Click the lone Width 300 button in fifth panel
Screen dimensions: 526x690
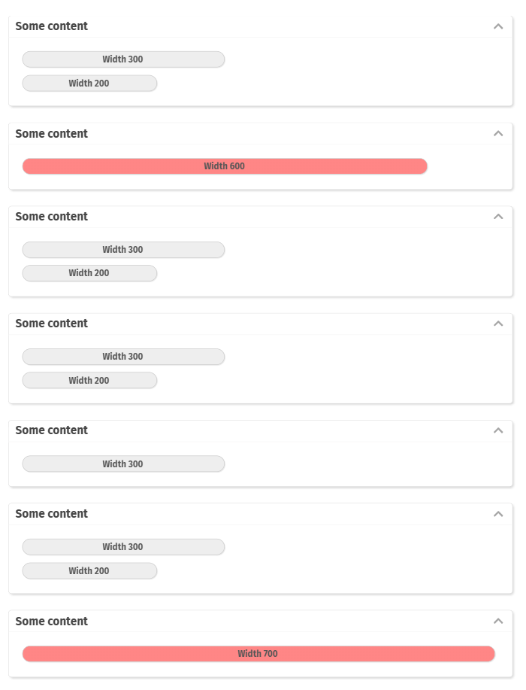pyautogui.click(x=123, y=464)
